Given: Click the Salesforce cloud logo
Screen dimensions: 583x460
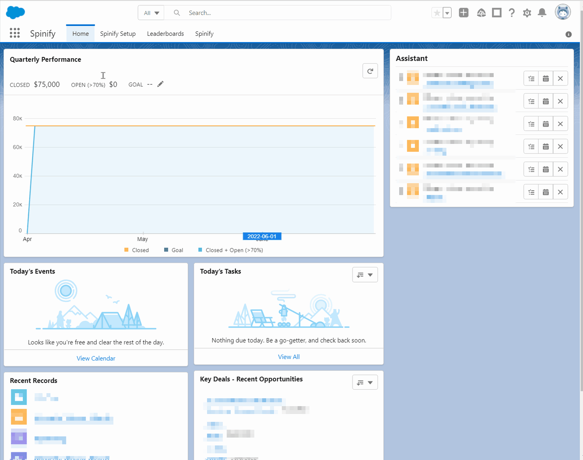Looking at the screenshot, I should [15, 13].
